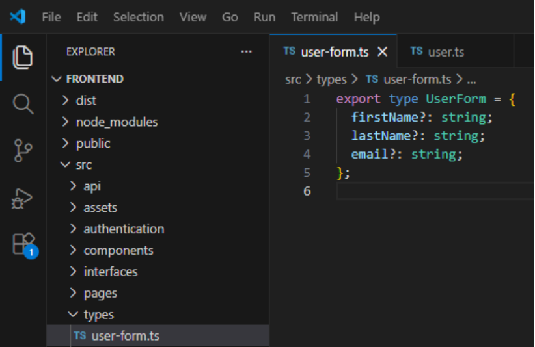Open the Search view icon
The height and width of the screenshot is (347, 535).
tap(23, 104)
